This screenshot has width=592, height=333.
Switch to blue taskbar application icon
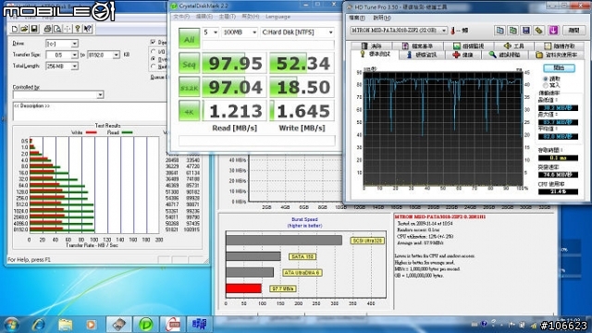point(200,325)
